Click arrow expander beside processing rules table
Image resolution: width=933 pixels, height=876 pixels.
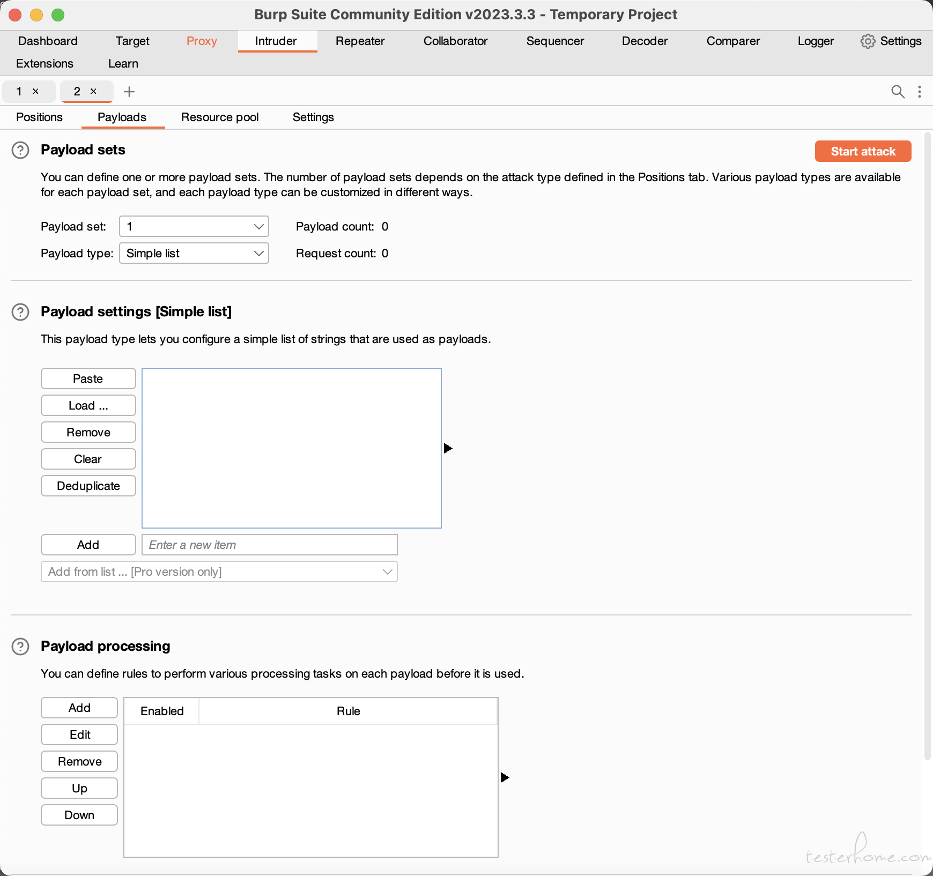505,777
